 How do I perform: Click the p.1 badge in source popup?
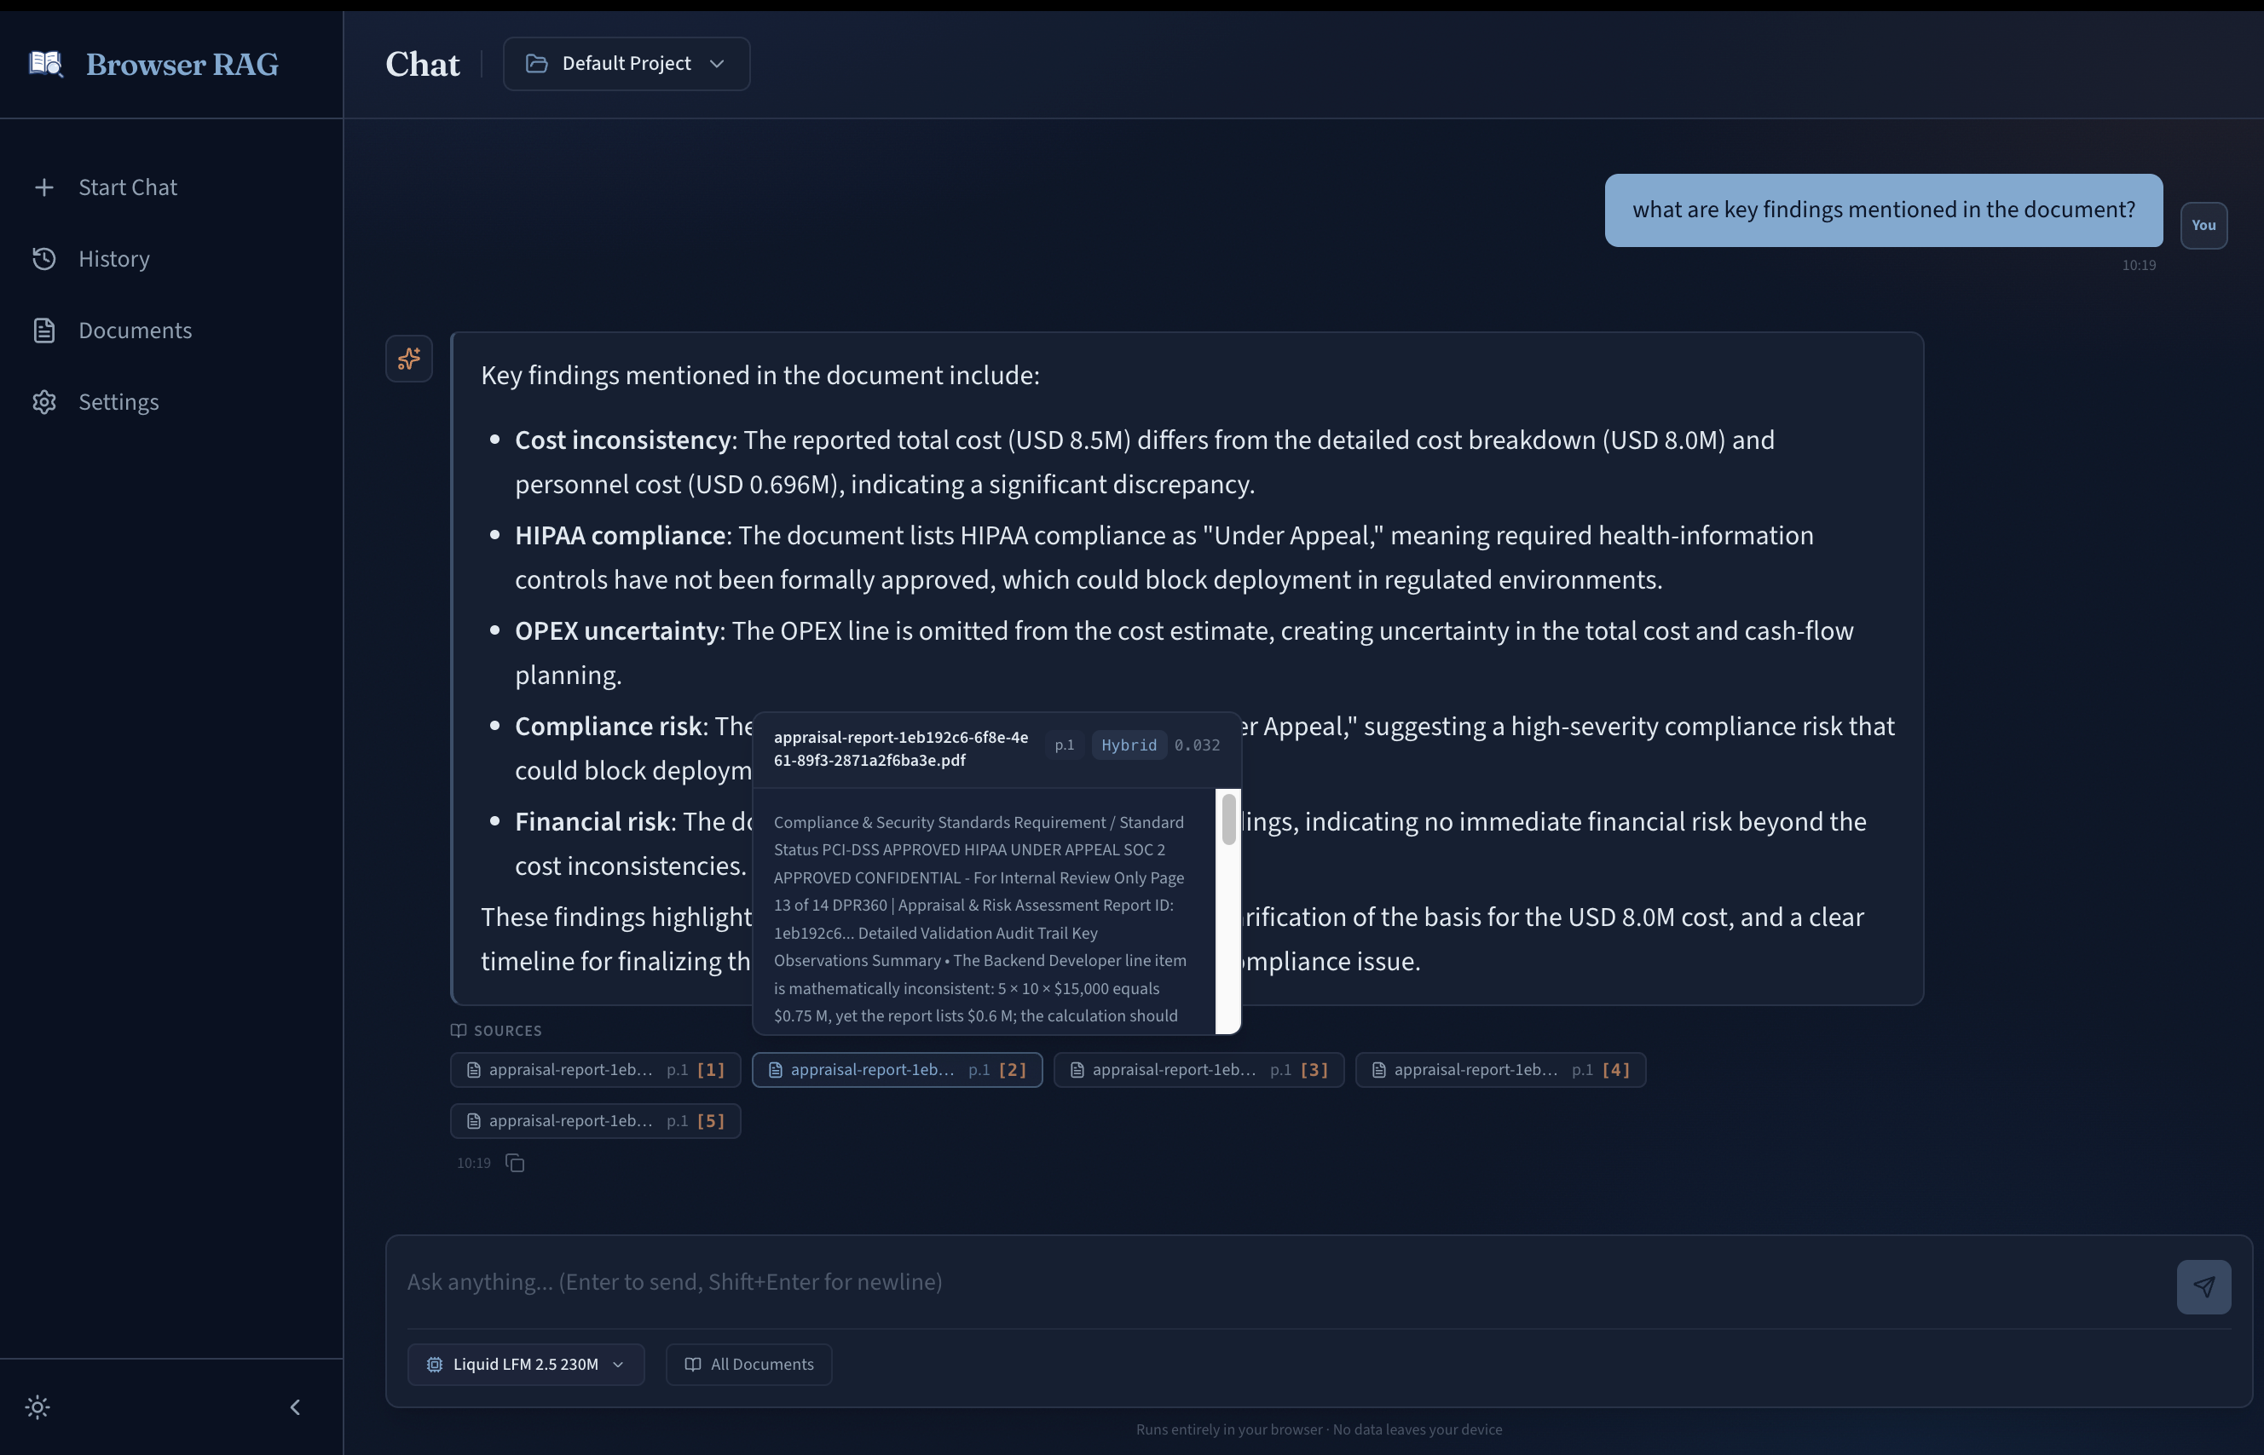pyautogui.click(x=1065, y=745)
